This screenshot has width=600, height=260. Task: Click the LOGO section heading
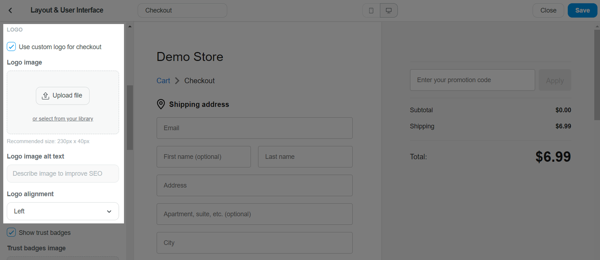tap(15, 30)
